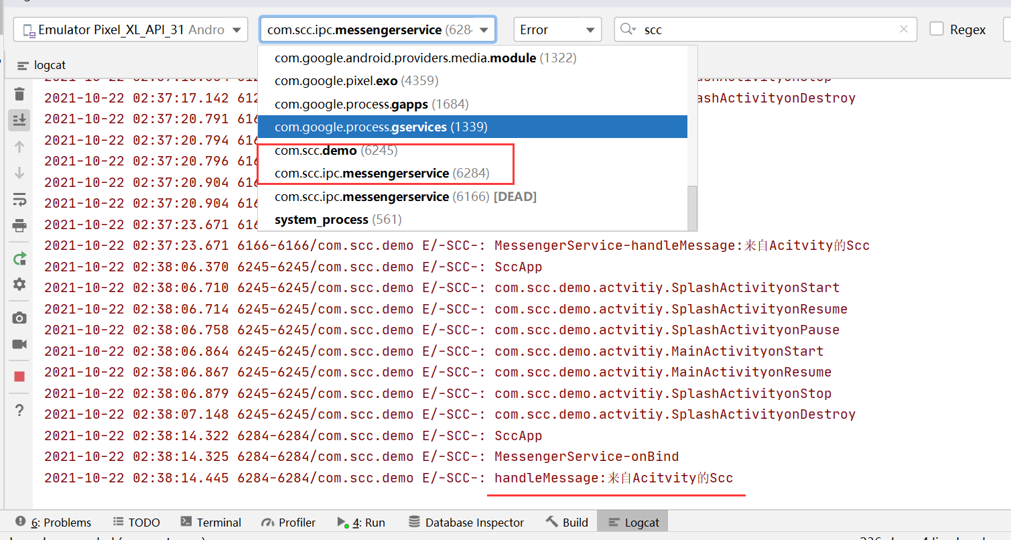Click the 02:38:06.879 'SplashActivityonStop' log line
This screenshot has width=1011, height=540.
[438, 393]
